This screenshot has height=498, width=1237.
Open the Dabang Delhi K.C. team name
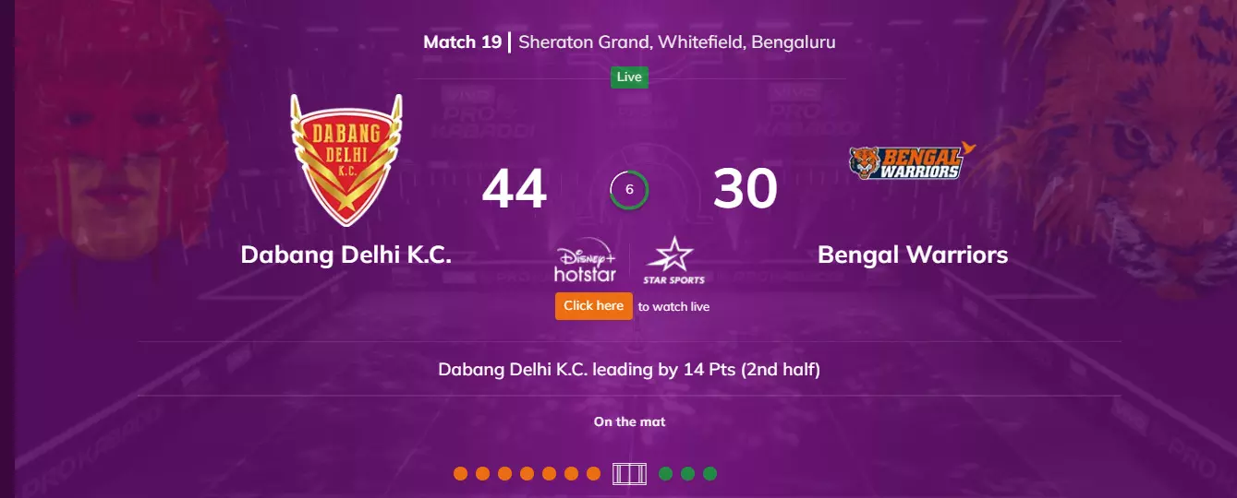pyautogui.click(x=346, y=255)
